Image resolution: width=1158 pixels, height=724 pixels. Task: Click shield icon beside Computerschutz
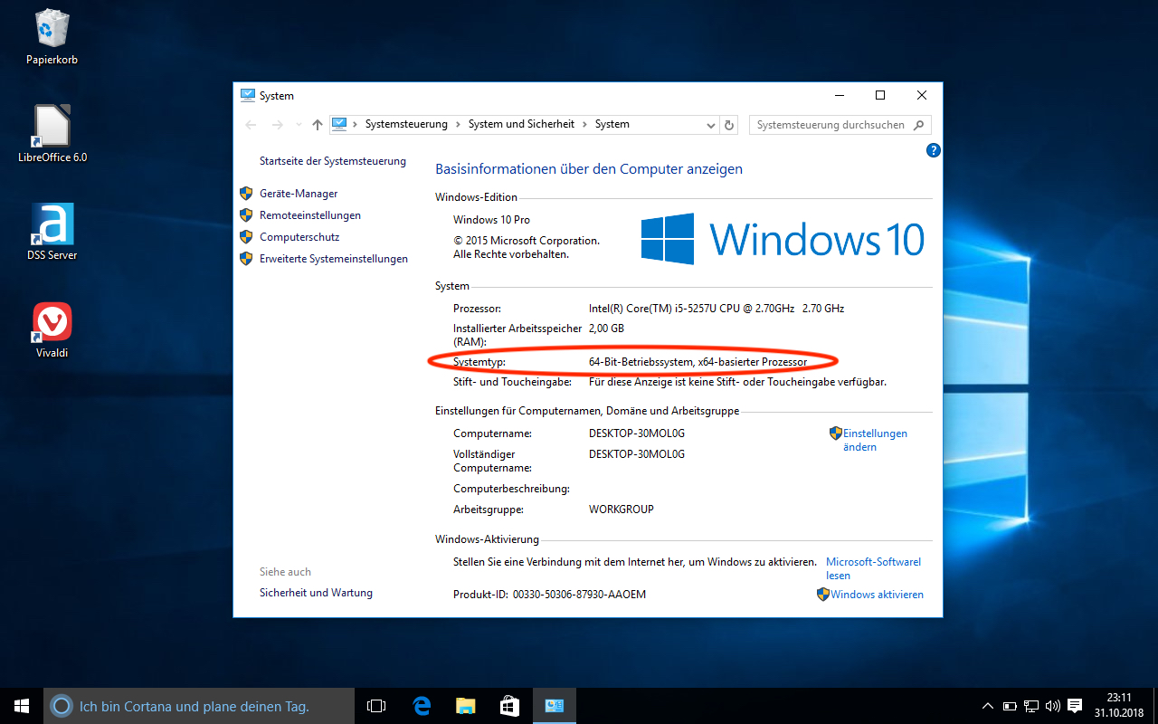click(246, 237)
